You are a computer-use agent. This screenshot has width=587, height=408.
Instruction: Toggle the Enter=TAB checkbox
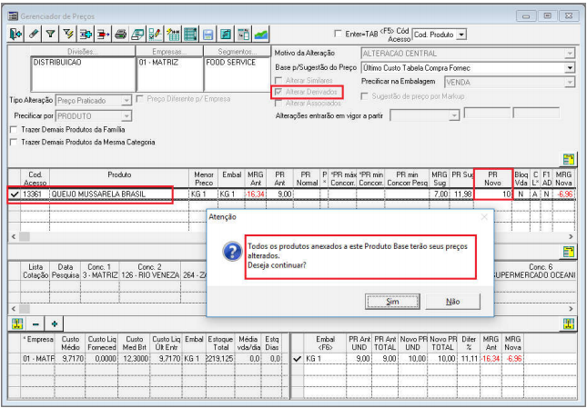[338, 34]
